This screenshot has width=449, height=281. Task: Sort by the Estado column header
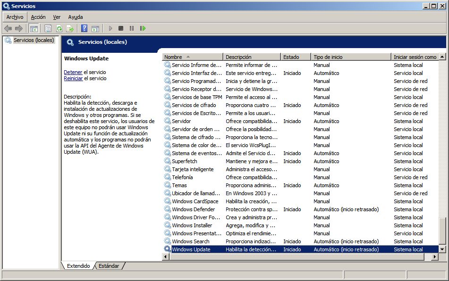click(296, 57)
